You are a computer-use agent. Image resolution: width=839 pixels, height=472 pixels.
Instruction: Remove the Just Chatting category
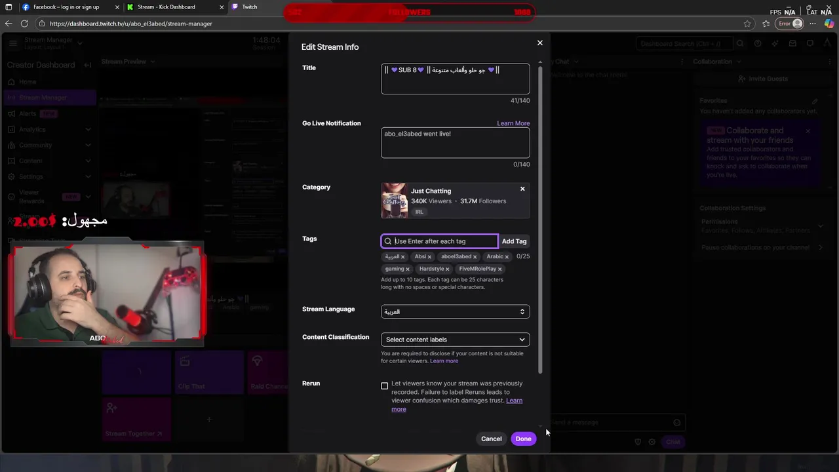(522, 189)
